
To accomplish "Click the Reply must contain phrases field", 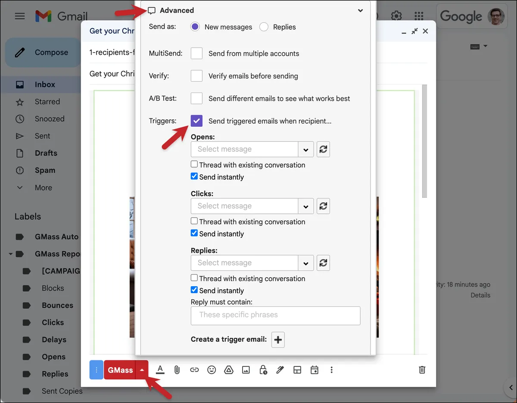I will click(x=275, y=316).
